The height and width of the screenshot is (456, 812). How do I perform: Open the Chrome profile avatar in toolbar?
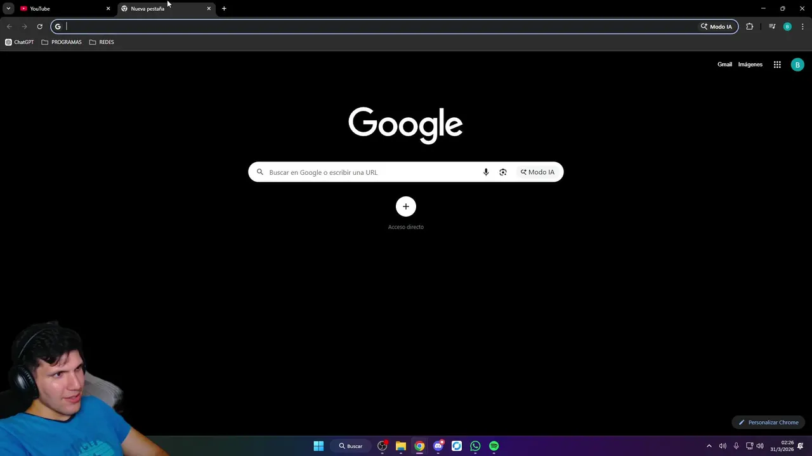[787, 27]
